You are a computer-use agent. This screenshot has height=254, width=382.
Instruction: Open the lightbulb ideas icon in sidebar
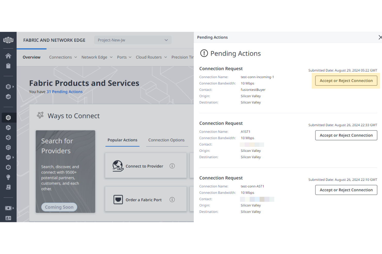pyautogui.click(x=8, y=177)
